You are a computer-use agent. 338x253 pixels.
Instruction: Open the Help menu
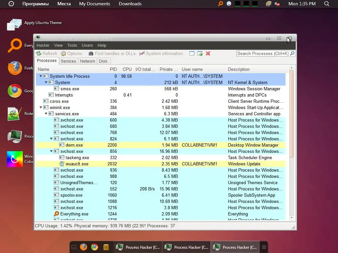pos(102,45)
